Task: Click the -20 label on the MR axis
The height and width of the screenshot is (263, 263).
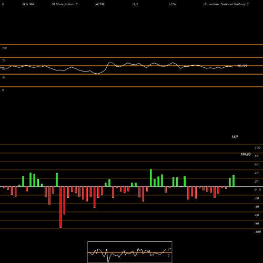Action: (257, 198)
